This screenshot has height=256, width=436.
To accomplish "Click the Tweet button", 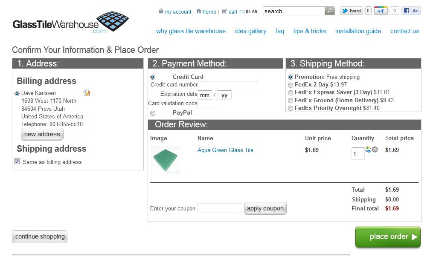I will (352, 11).
